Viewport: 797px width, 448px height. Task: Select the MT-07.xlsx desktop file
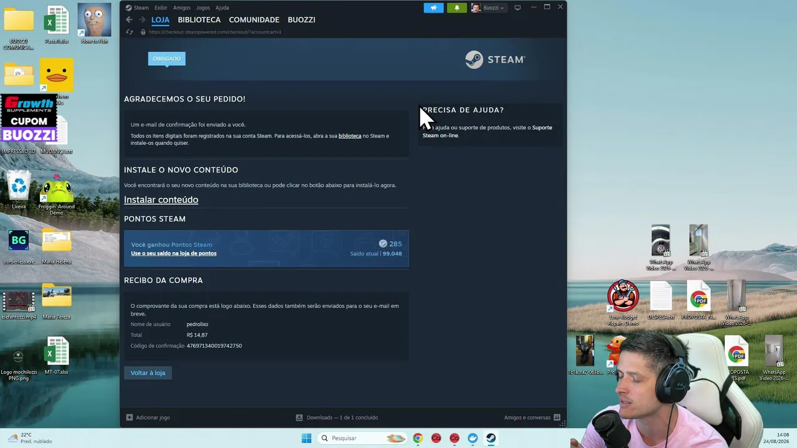tap(57, 356)
